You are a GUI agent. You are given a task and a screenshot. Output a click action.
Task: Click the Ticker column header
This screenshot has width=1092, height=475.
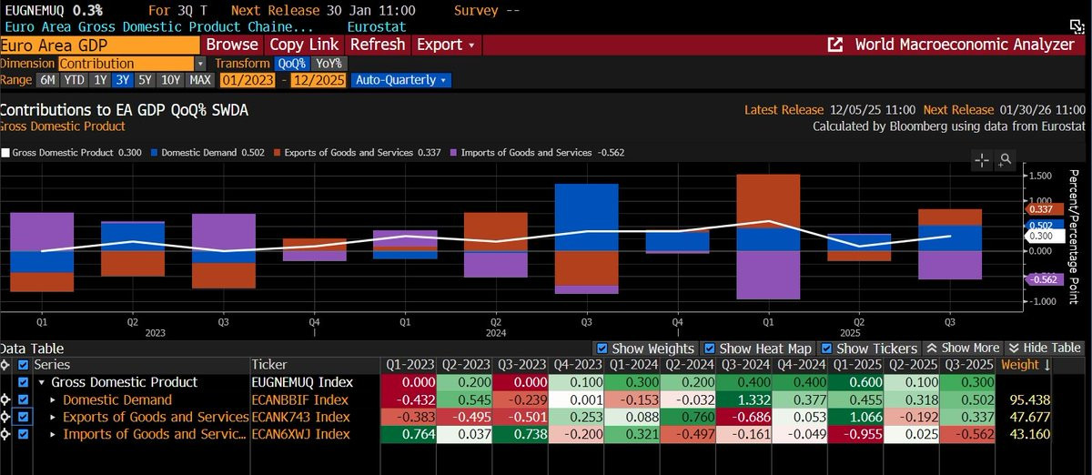coord(269,364)
